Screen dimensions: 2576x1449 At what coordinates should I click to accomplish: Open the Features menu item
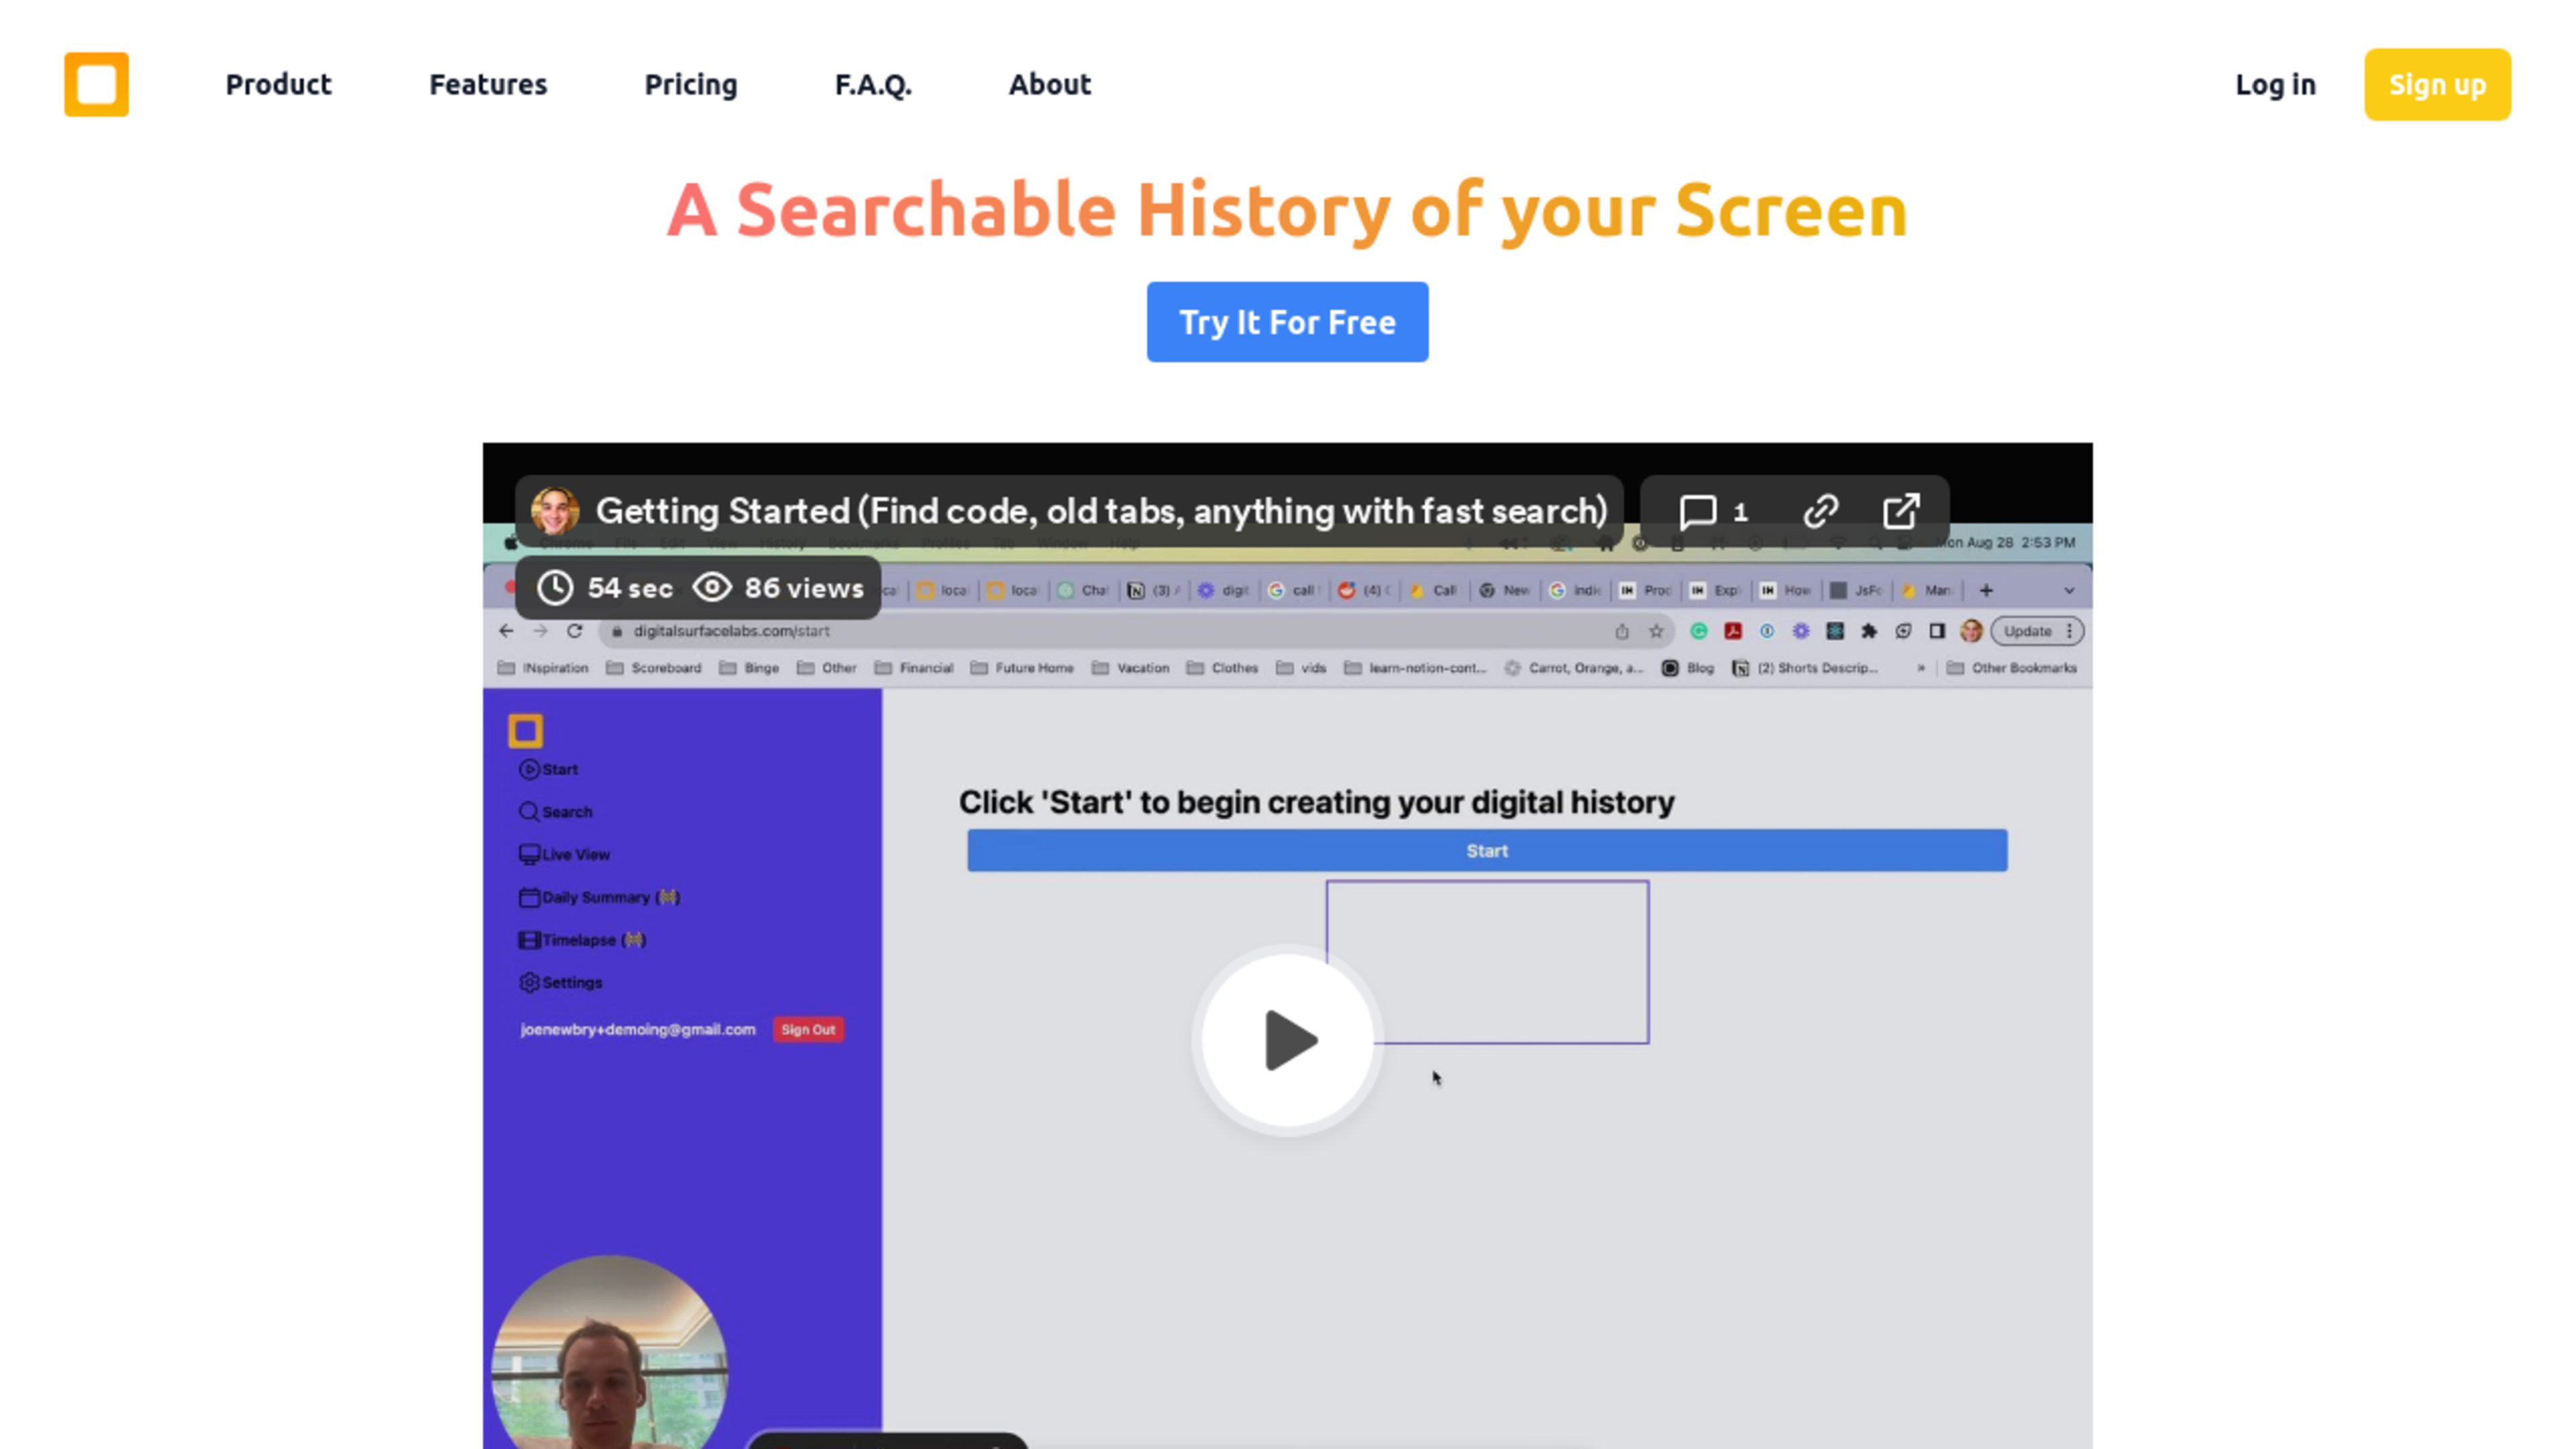pyautogui.click(x=486, y=83)
